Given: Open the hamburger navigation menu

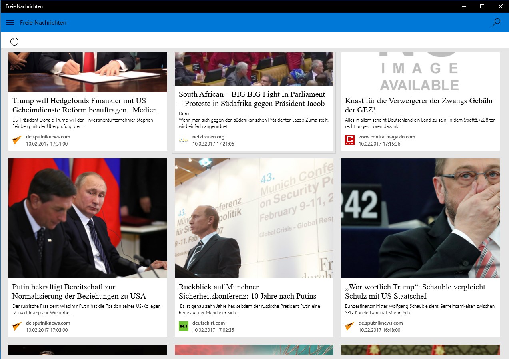Looking at the screenshot, I should click(x=10, y=23).
